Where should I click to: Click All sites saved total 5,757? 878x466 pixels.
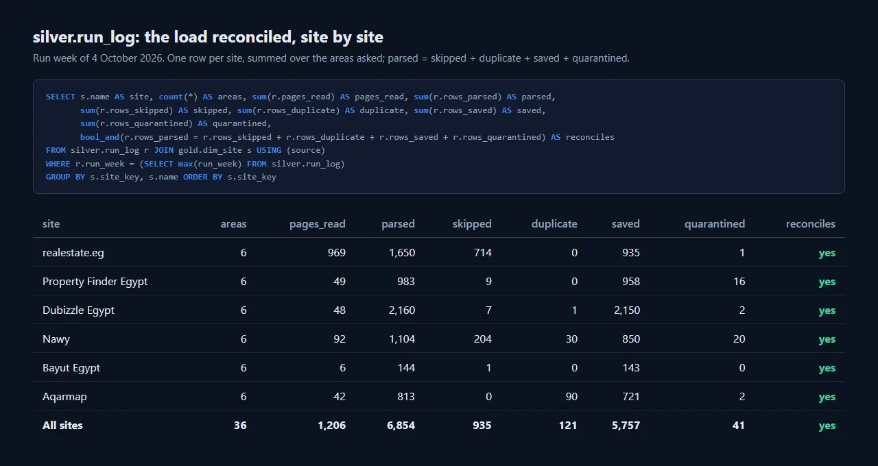coord(626,426)
